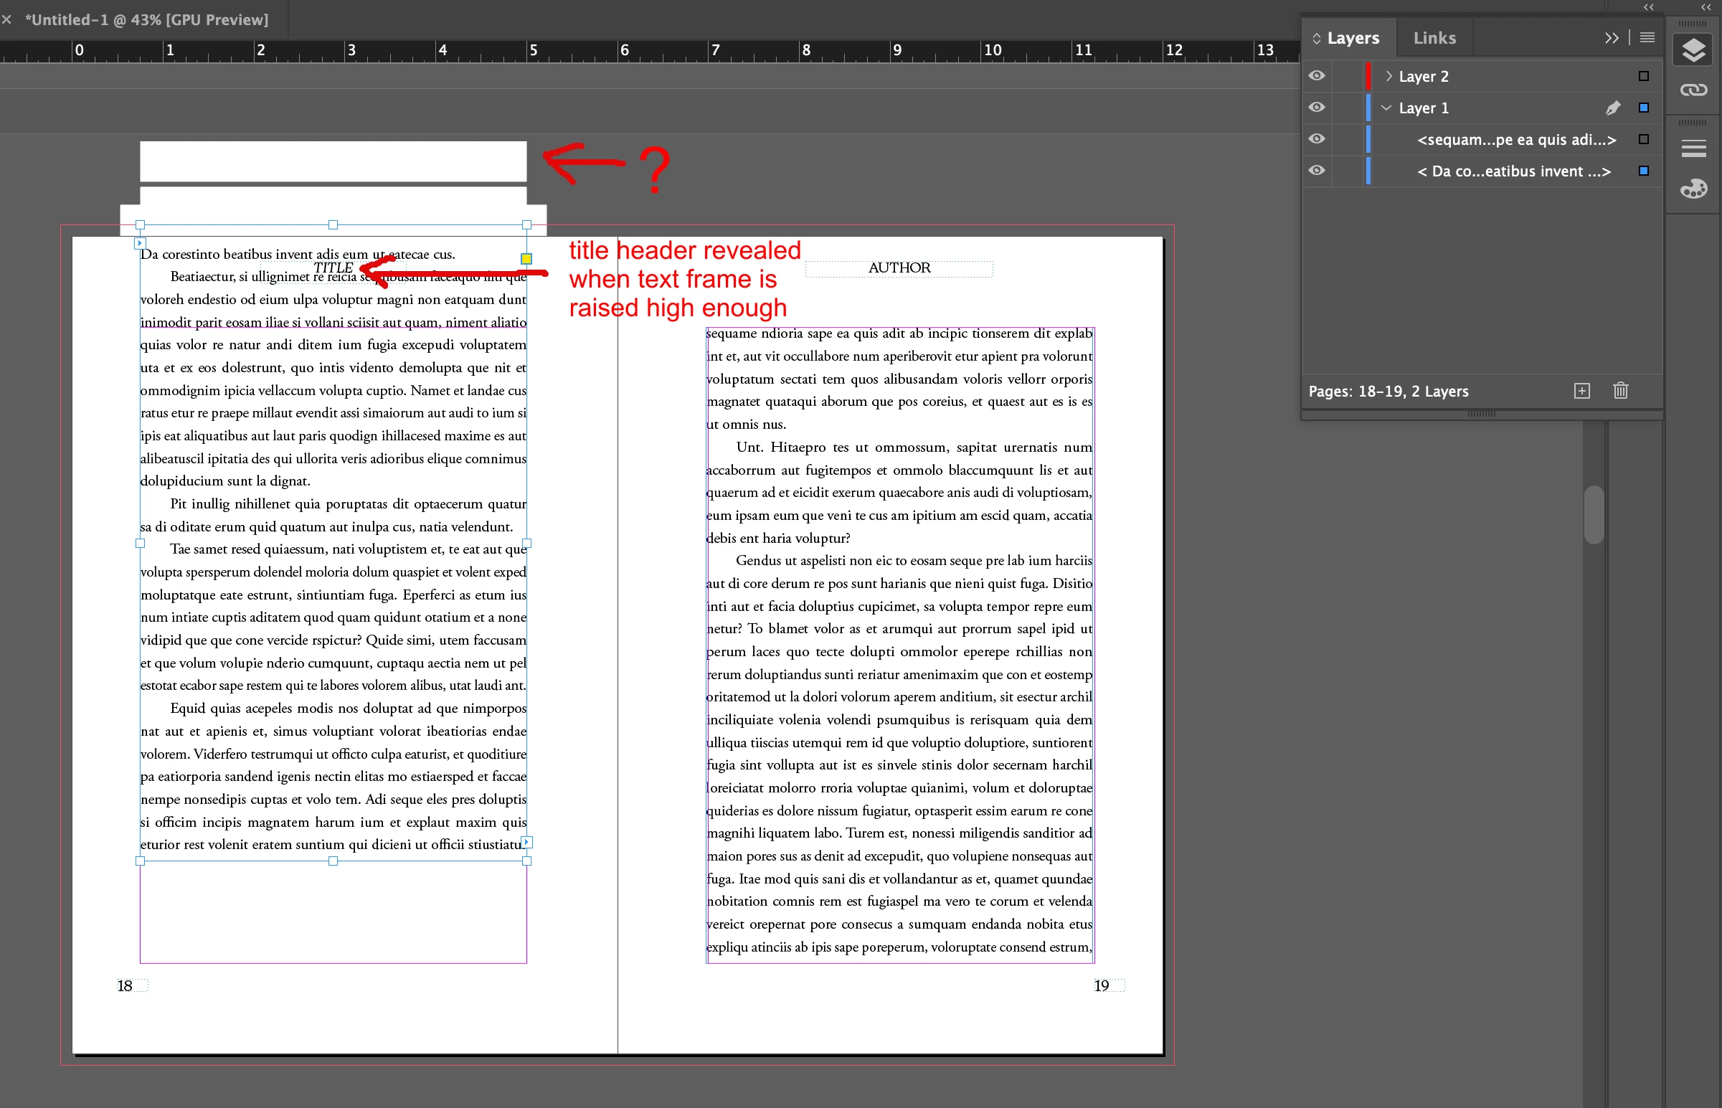
Task: Click the Layer 2 name
Action: tap(1423, 76)
